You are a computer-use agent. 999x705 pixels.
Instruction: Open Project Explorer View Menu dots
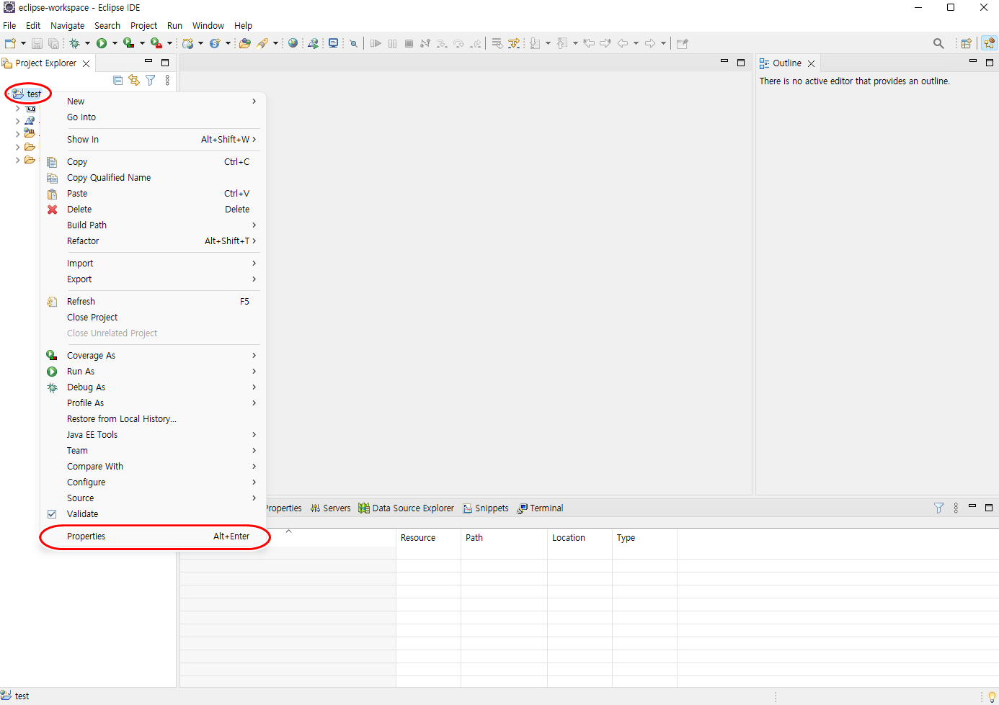click(x=167, y=81)
